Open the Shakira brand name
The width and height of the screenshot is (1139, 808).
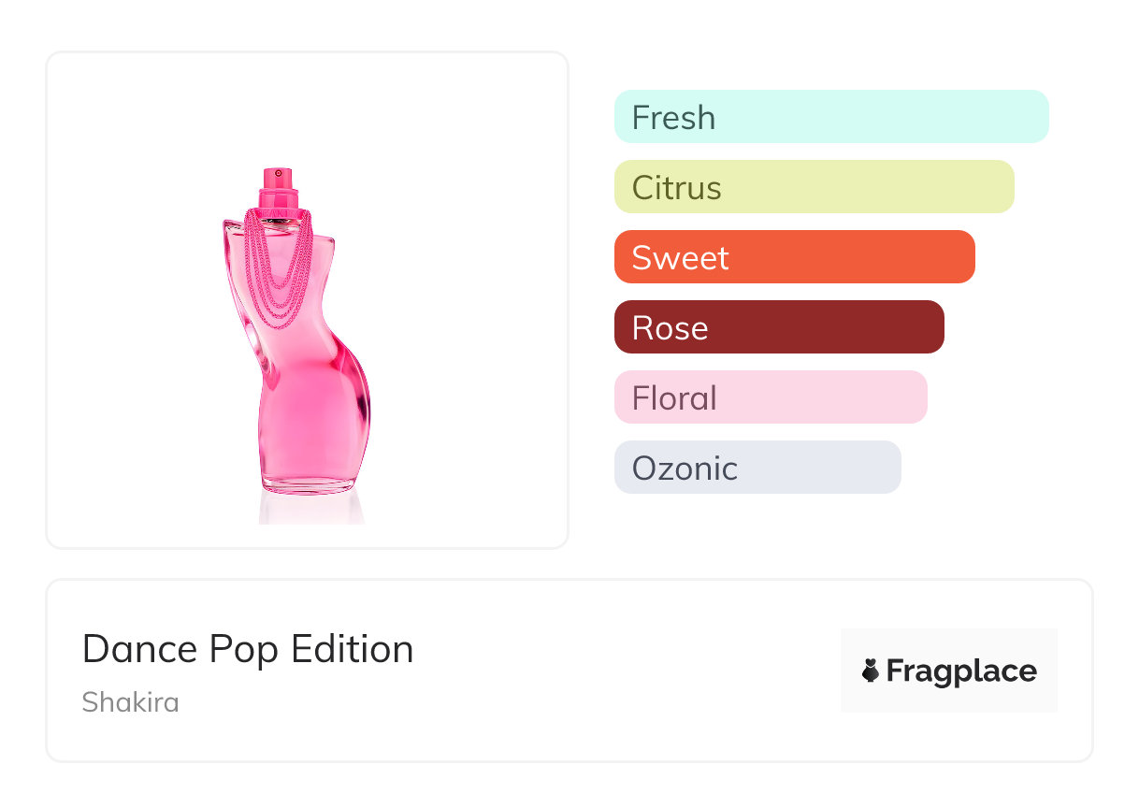click(x=130, y=701)
